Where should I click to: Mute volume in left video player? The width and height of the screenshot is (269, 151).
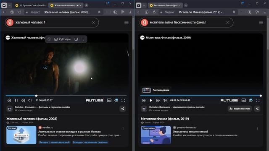tap(30, 100)
